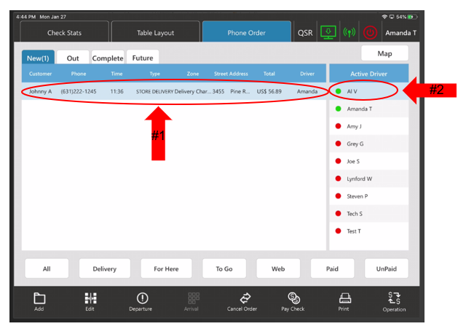Viewport: 458px width, 329px height.
Task: Select driver Test T
Action: click(x=369, y=231)
